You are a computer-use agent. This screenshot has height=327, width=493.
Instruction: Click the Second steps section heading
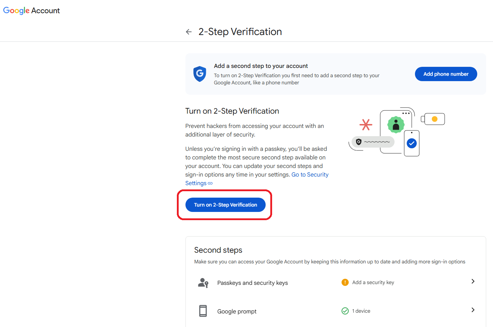click(x=218, y=250)
